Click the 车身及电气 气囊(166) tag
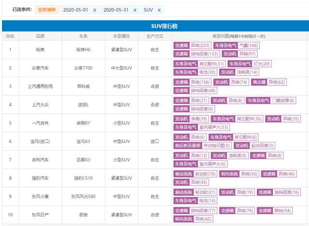Screen dimensions: 309x226 pyautogui.click(x=237, y=45)
